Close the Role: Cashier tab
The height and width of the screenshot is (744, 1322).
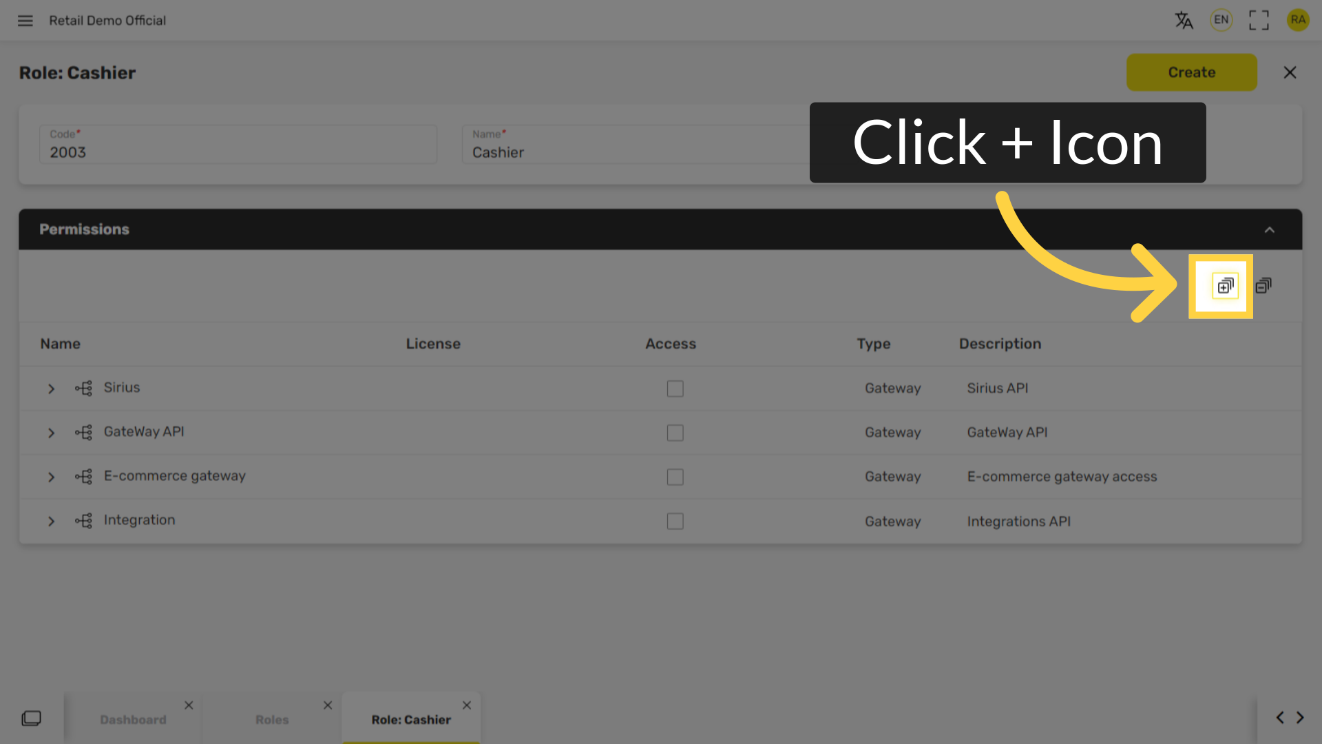point(467,705)
